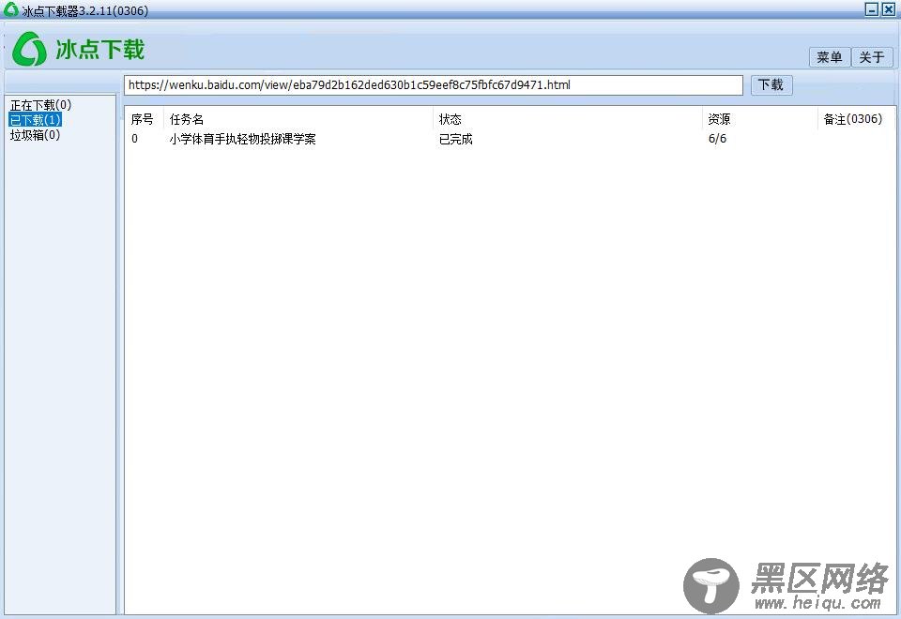Click the 任务名 column header

[187, 119]
